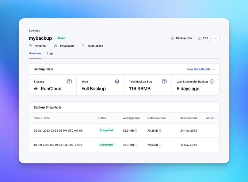Click the 79.25kB database size value
Viewport: 248px width, 182px height.
(152, 131)
